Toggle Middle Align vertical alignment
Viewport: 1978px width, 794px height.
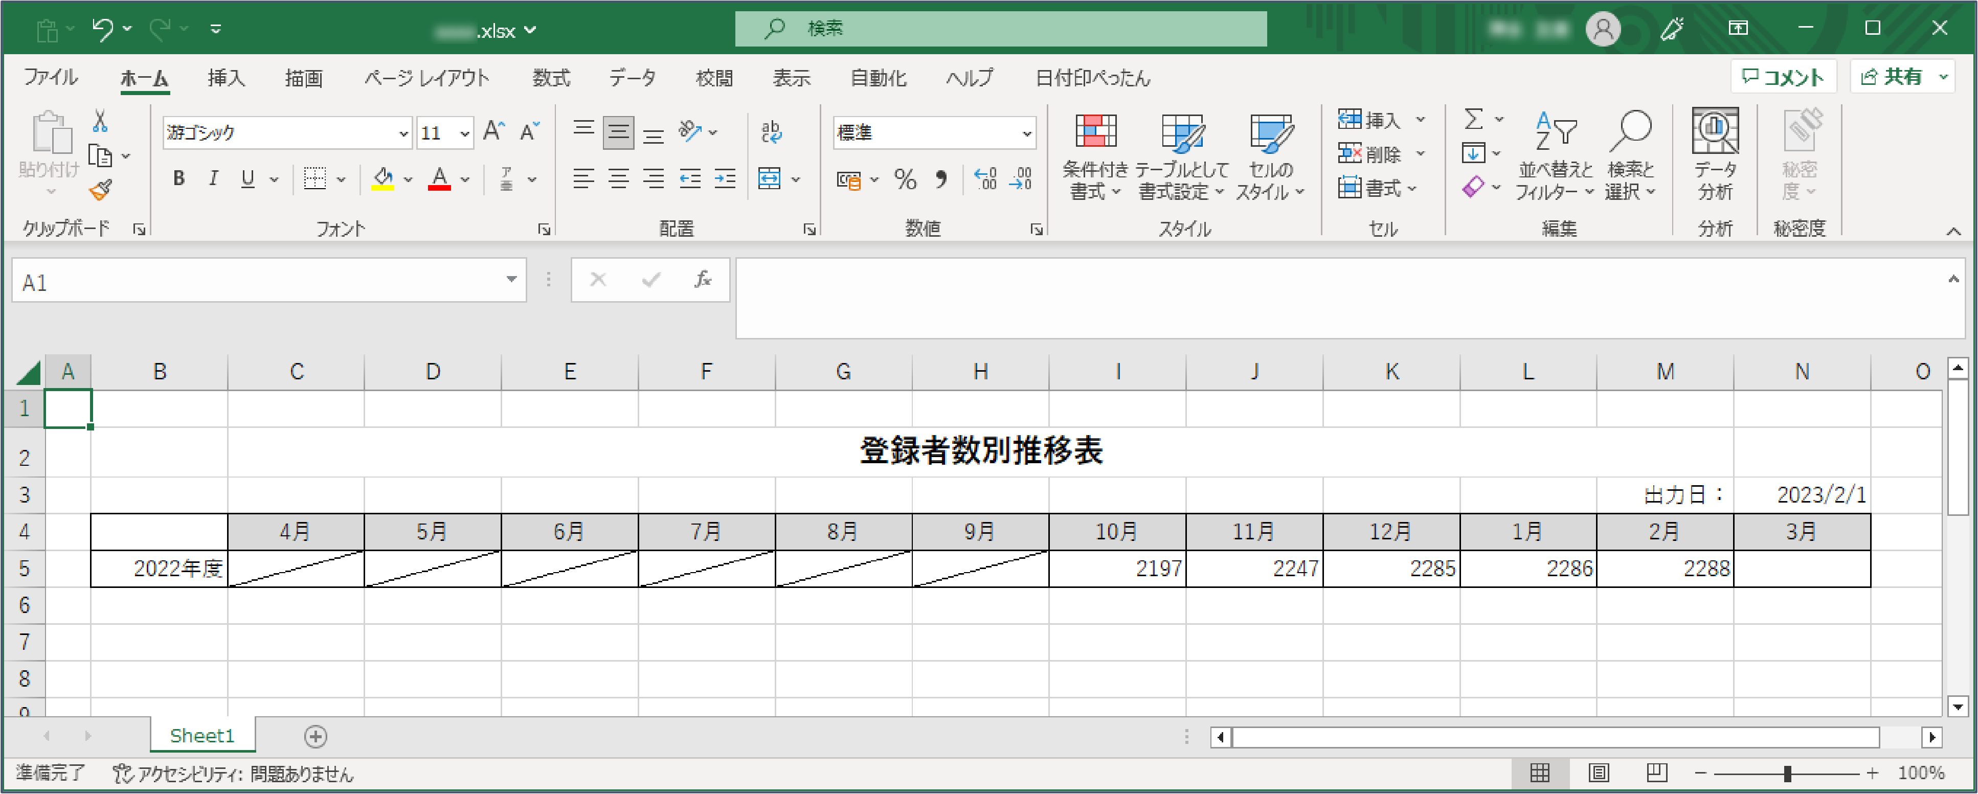pos(618,132)
